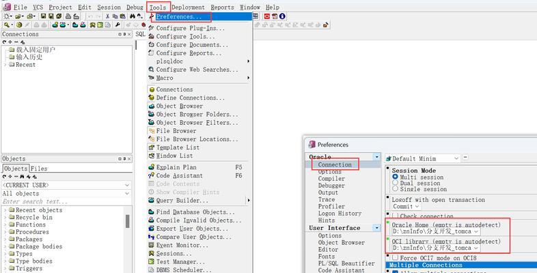Click the Cut scissors toolbar icon
Image resolution: width=537 pixels, height=273 pixels.
(107, 16)
